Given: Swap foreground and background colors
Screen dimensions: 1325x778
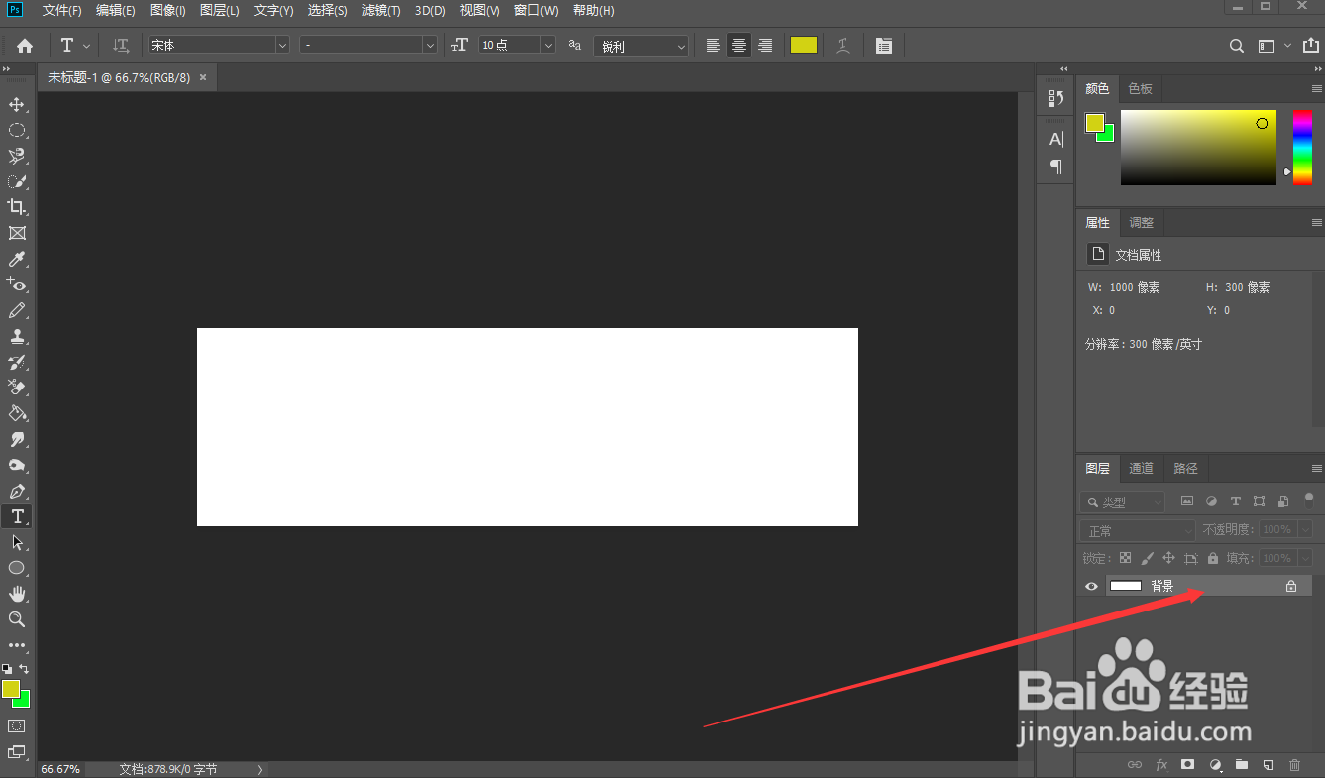Looking at the screenshot, I should tap(25, 670).
